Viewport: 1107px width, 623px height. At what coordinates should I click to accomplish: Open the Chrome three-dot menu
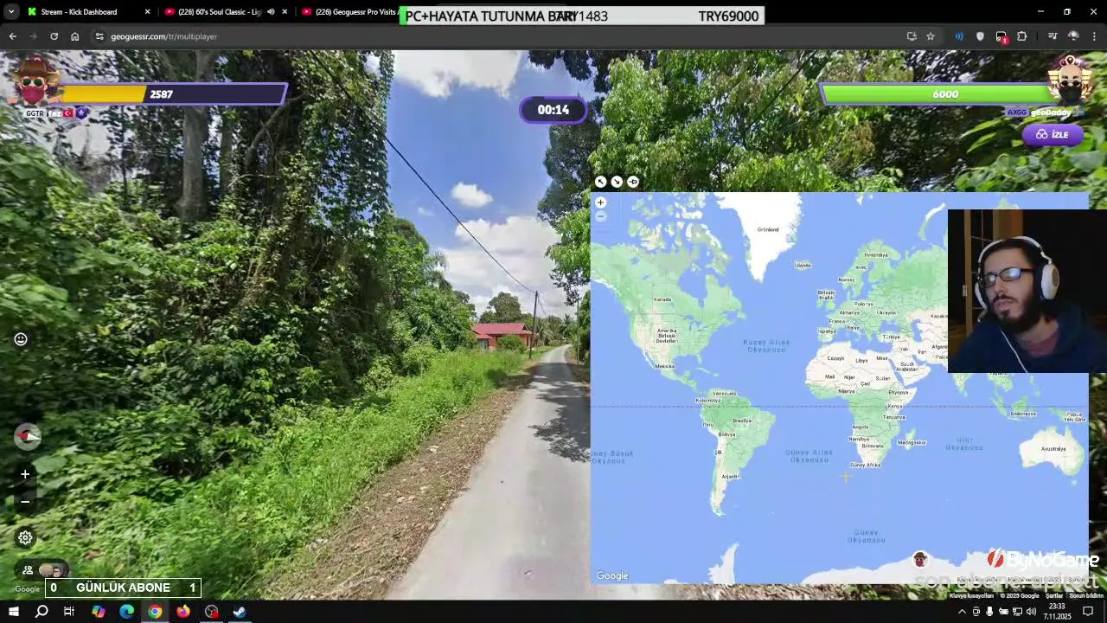[x=1095, y=36]
